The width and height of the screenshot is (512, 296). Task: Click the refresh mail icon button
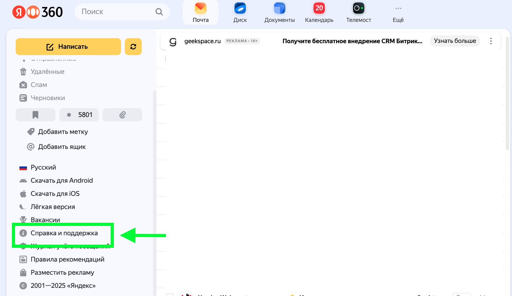(x=133, y=47)
